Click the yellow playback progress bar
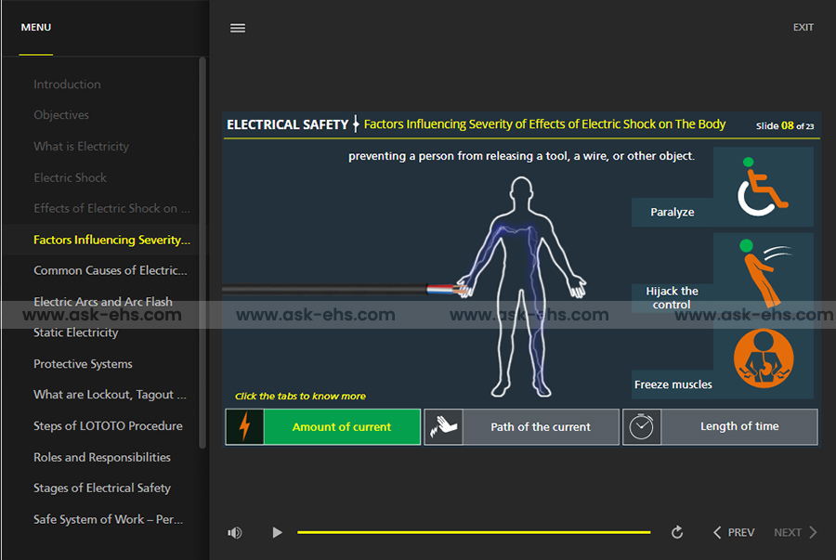This screenshot has width=836, height=560. coord(474,532)
